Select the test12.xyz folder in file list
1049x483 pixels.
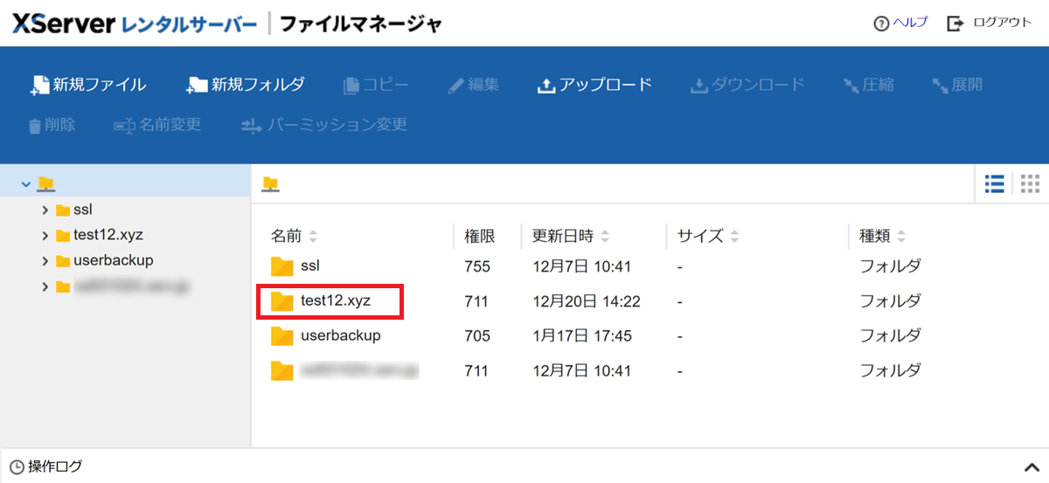pyautogui.click(x=336, y=301)
